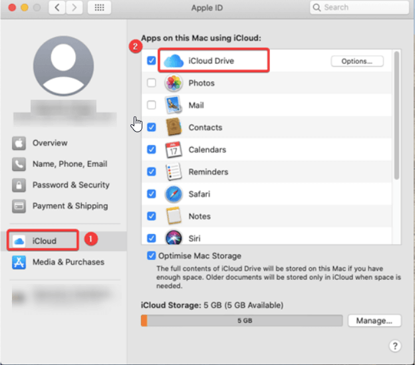This screenshot has width=415, height=365.
Task: Click the Manage storage button
Action: [374, 320]
